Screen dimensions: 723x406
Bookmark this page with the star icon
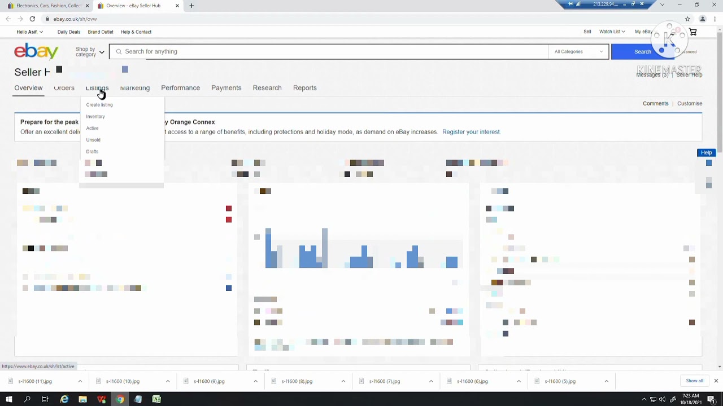687,19
